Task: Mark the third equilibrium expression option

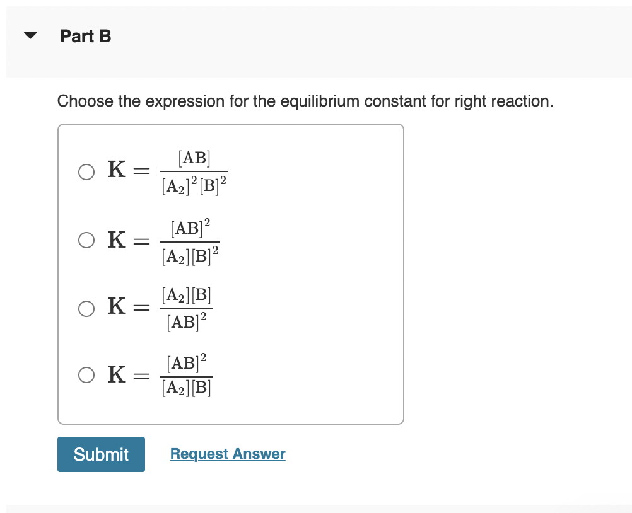Action: (86, 309)
